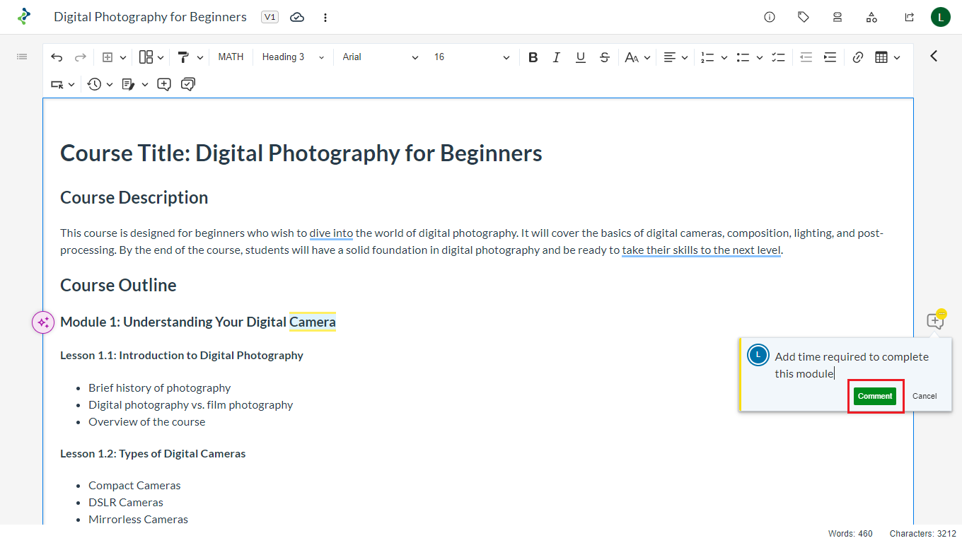The image size is (962, 543).
Task: Click the add comment toolbar icon
Action: click(x=164, y=84)
